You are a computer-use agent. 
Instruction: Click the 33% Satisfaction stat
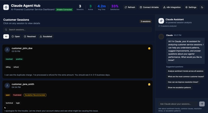click(115, 7)
